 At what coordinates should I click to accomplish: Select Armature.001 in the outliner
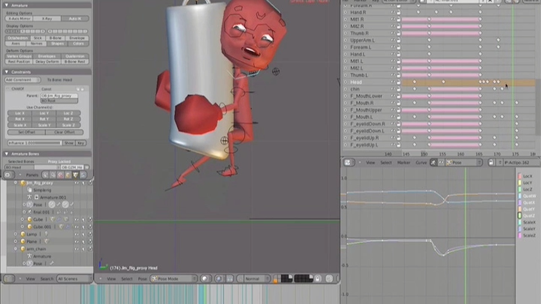coord(53,197)
